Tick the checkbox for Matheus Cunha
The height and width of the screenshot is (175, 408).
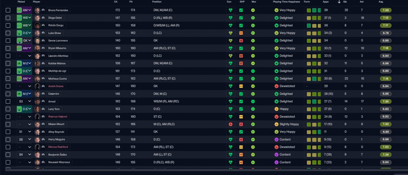pyautogui.click(x=8, y=79)
